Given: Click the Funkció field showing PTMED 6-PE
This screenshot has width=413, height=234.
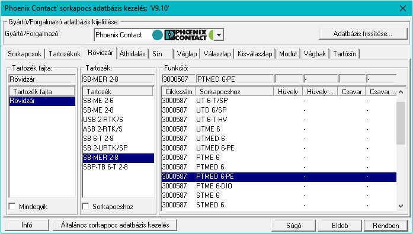Looking at the screenshot, I should point(235,79).
